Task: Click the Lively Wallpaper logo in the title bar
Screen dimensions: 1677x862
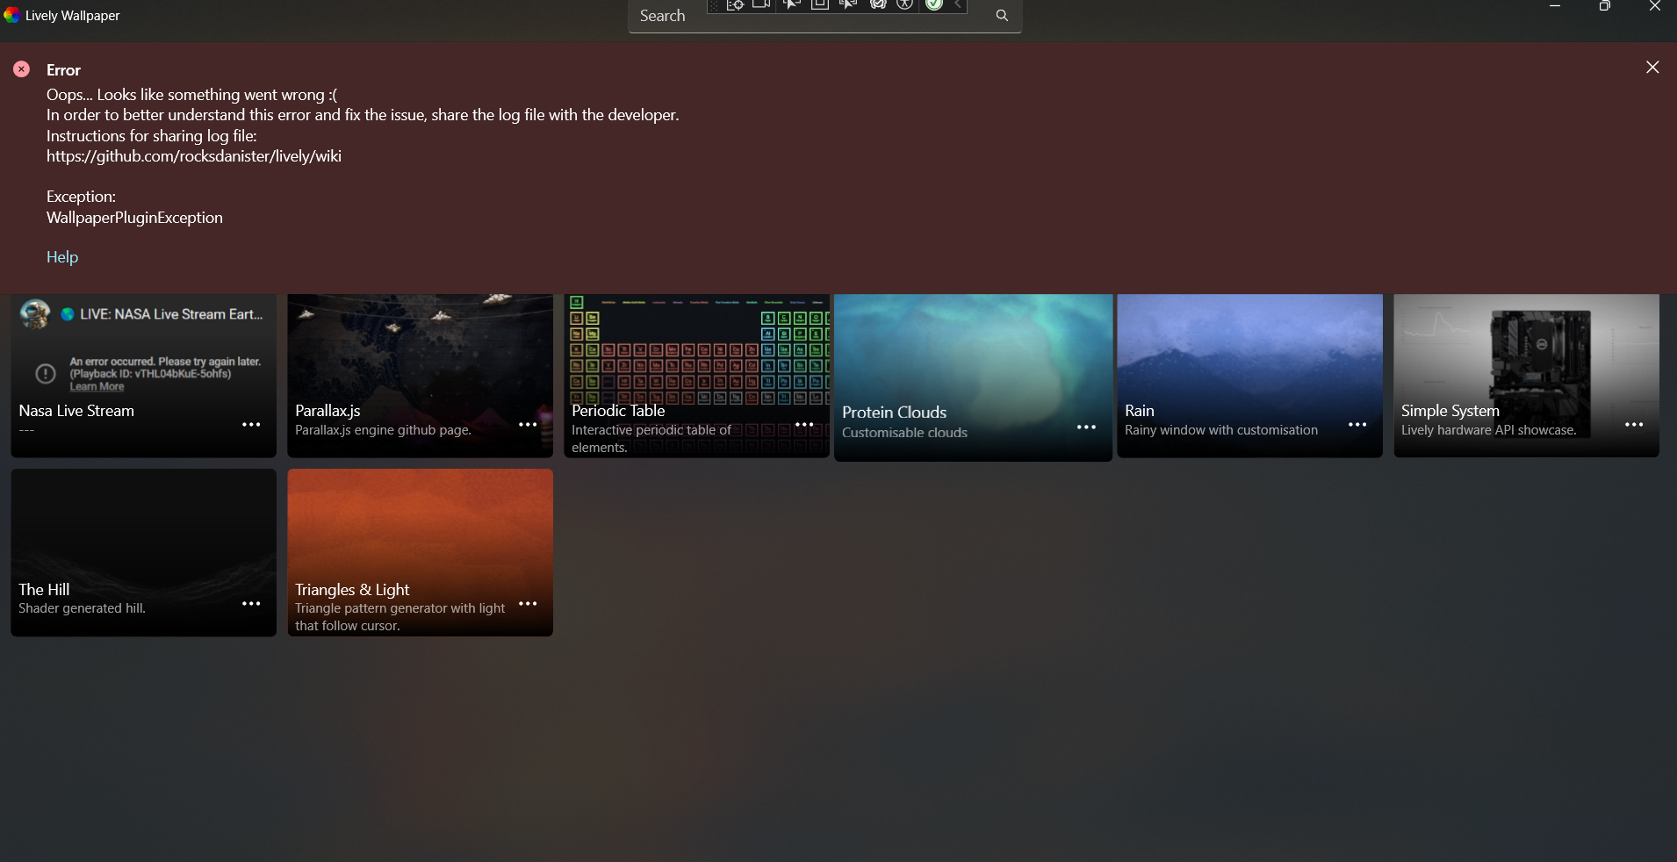Action: [x=11, y=14]
